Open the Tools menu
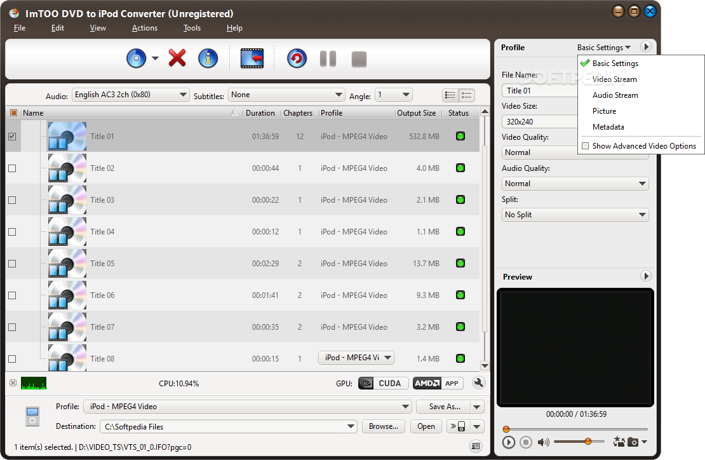 click(x=192, y=28)
